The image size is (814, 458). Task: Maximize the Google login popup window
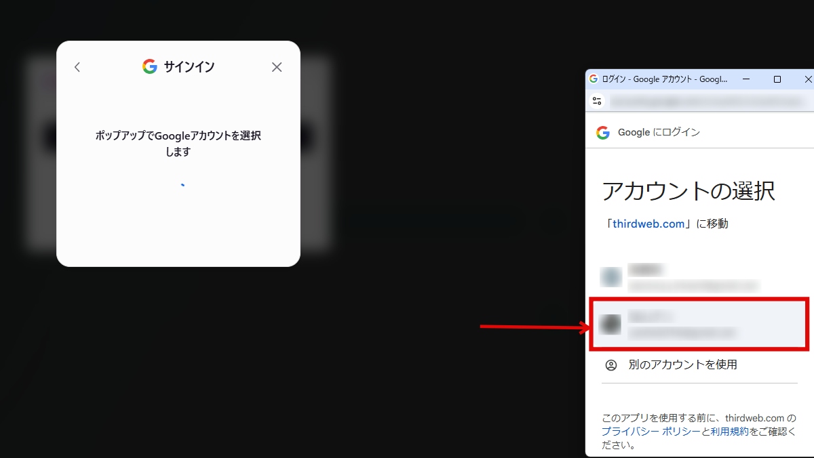pyautogui.click(x=777, y=79)
